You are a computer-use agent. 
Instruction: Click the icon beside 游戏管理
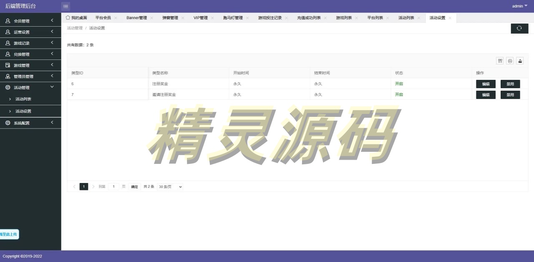point(8,65)
